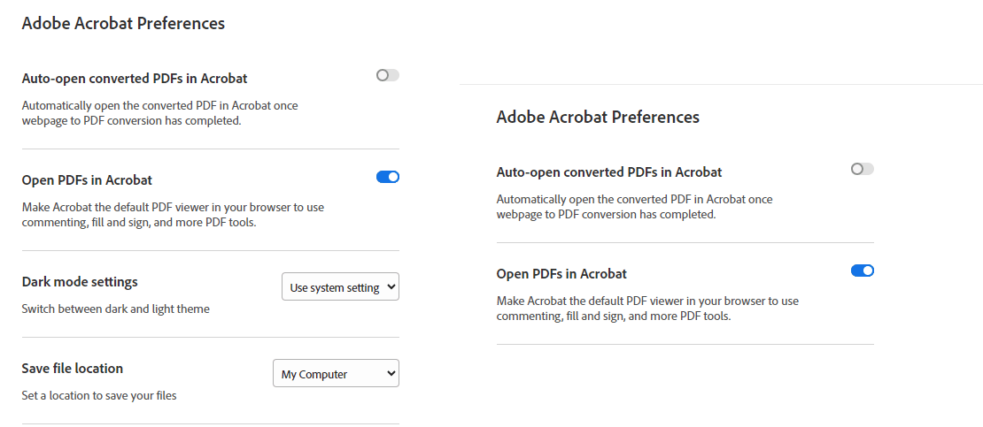Open the Dark mode settings dropdown
Viewport: 983px width, 427px height.
pyautogui.click(x=340, y=287)
